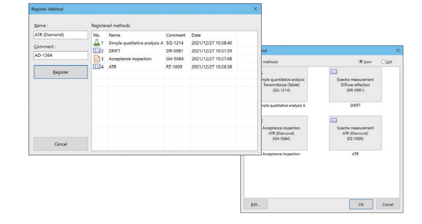This screenshot has height=224, width=422.
Task: Click the Comment field containing AD-1364
Action: [60, 55]
